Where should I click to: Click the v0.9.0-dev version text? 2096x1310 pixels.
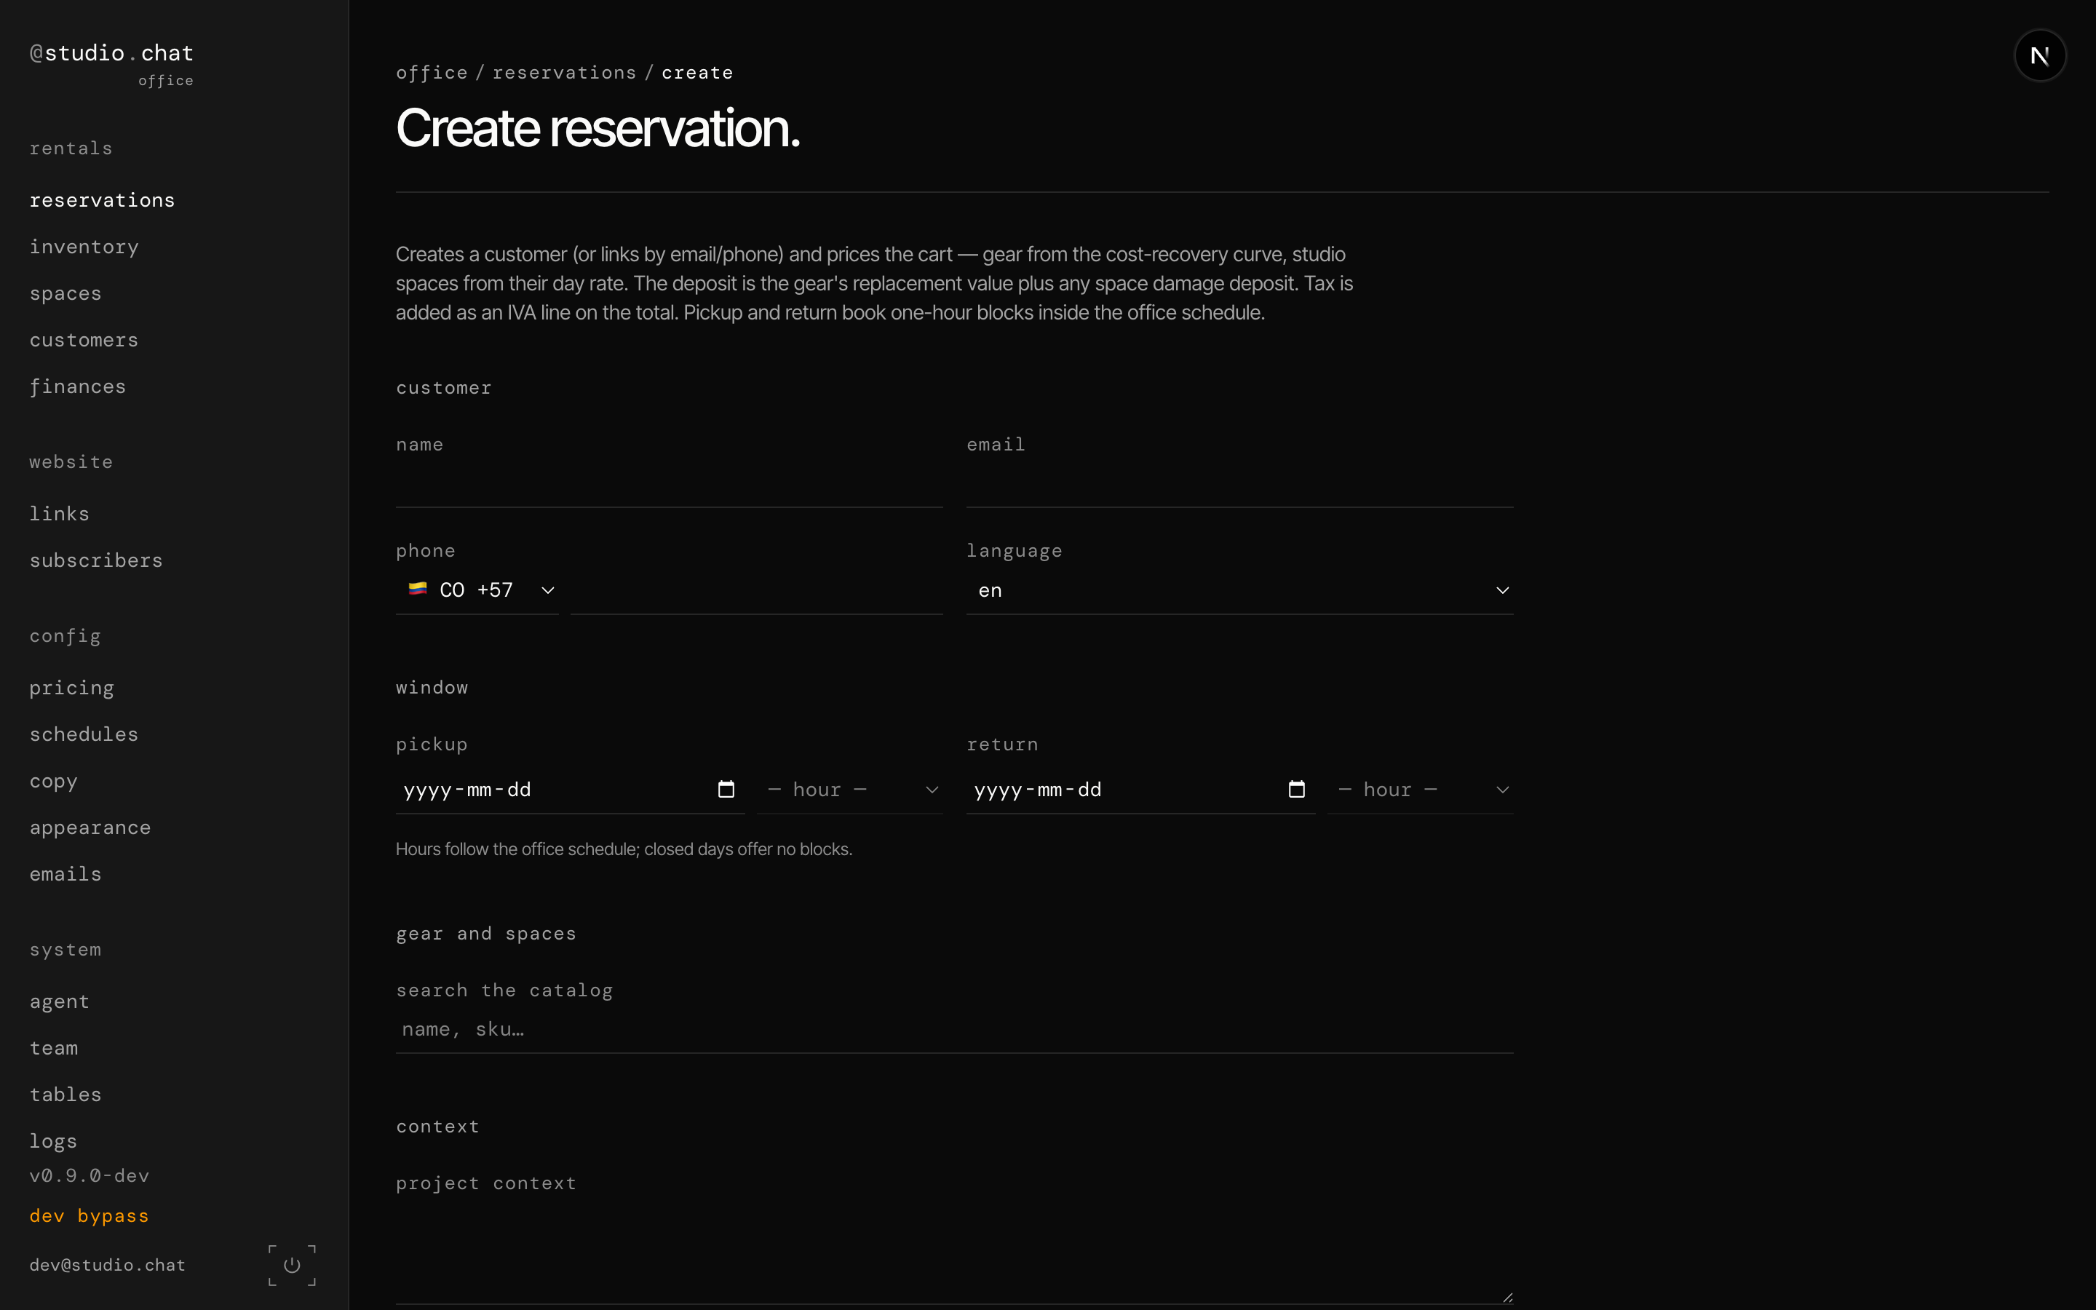90,1175
